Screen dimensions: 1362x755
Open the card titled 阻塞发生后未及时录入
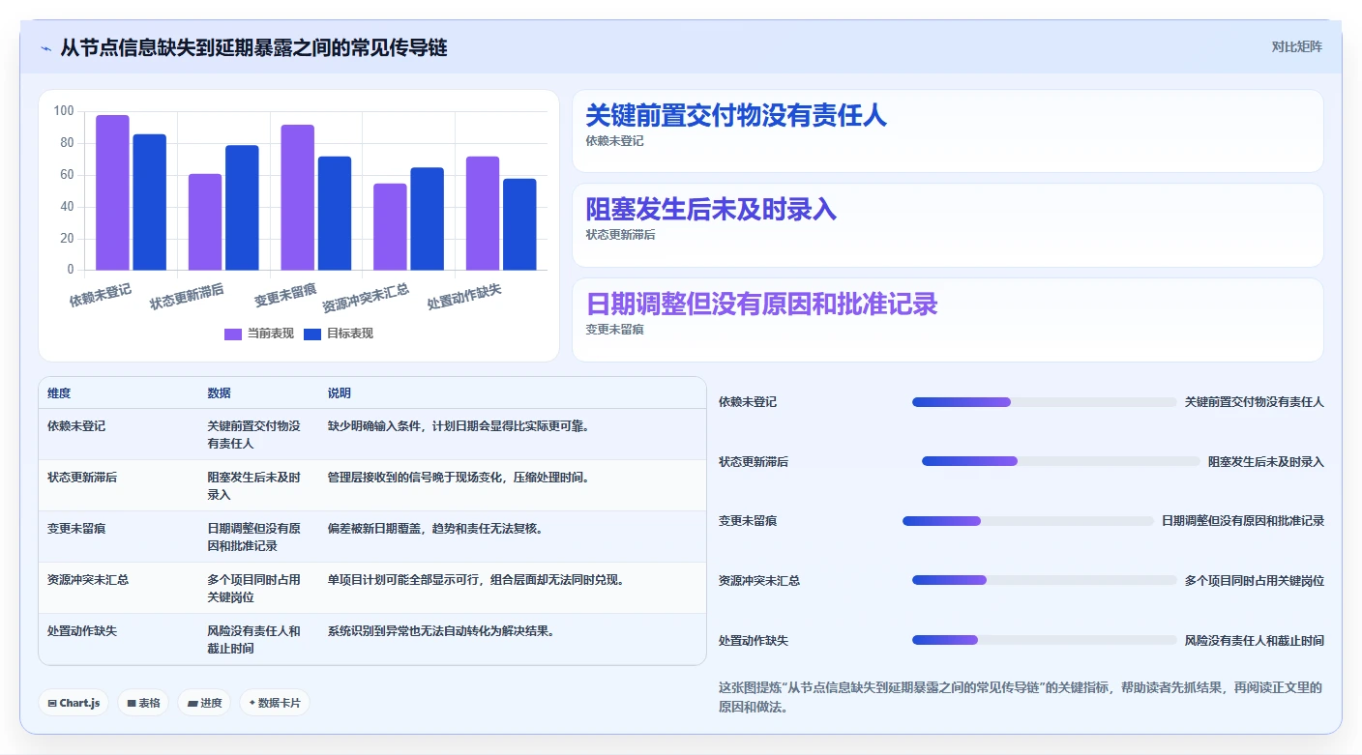[947, 224]
